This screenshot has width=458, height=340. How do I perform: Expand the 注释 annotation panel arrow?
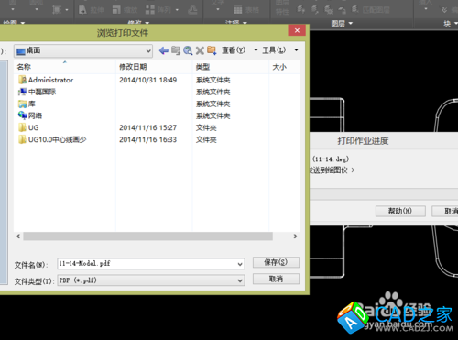point(245,23)
